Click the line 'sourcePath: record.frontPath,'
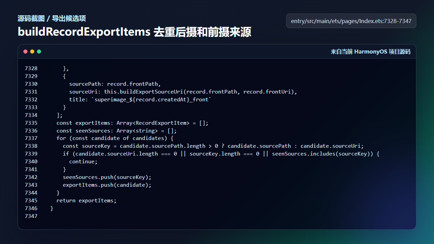Screen dimensions: 434x244 click(x=115, y=84)
